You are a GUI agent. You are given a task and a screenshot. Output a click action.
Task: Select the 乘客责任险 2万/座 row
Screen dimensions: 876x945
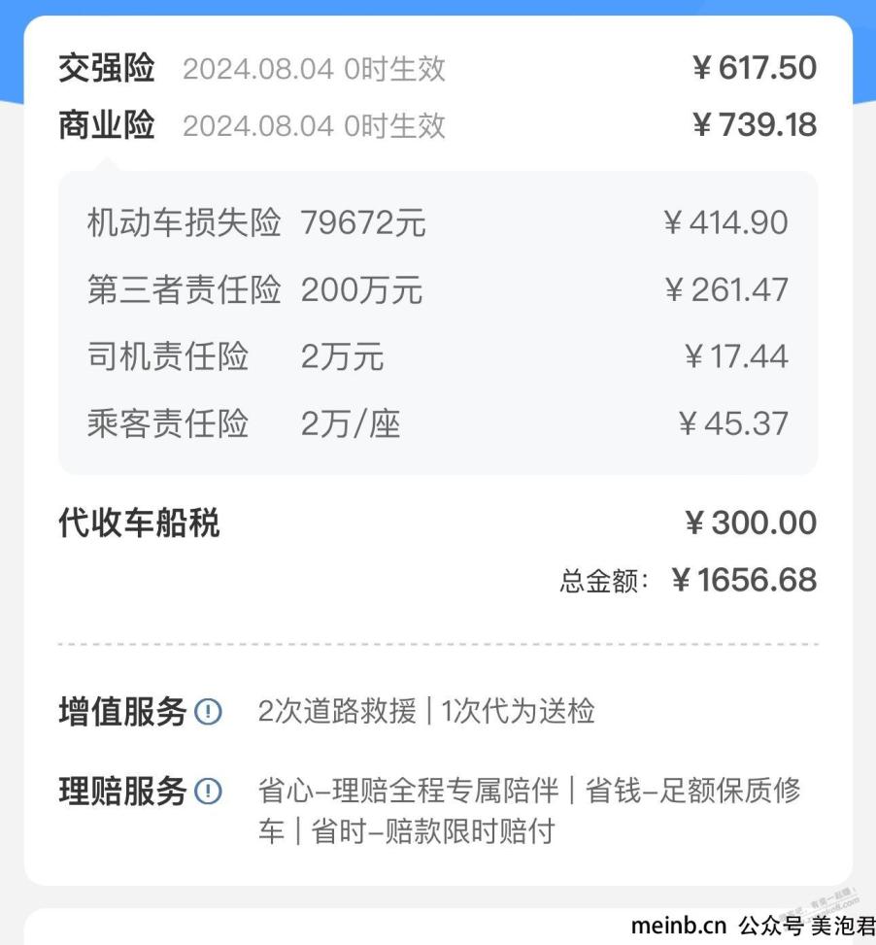(438, 422)
